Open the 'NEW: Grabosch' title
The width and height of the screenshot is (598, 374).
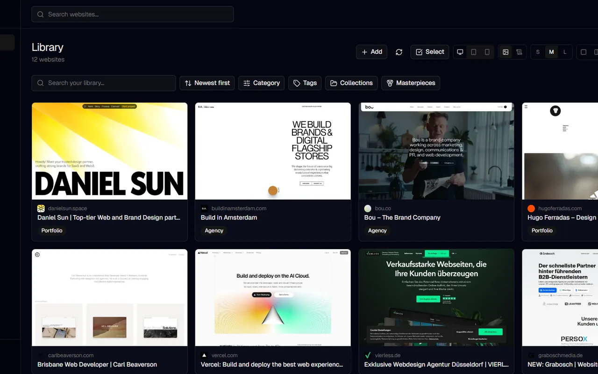[562, 364]
